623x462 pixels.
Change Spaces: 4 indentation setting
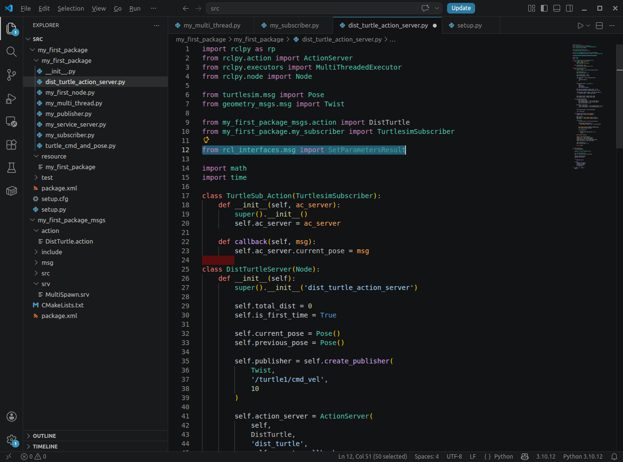tap(427, 457)
